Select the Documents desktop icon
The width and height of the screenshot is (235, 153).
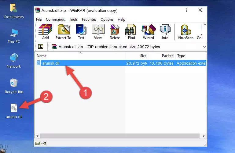tap(14, 11)
